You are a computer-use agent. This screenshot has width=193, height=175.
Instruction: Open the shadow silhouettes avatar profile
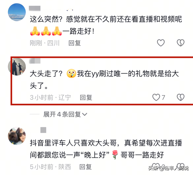coord(17,67)
